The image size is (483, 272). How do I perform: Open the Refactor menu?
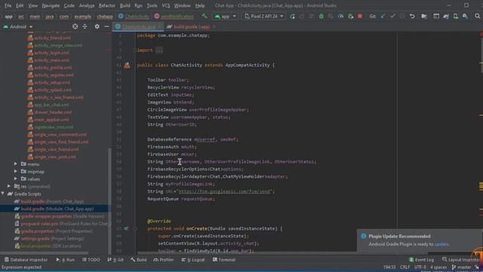click(107, 5)
